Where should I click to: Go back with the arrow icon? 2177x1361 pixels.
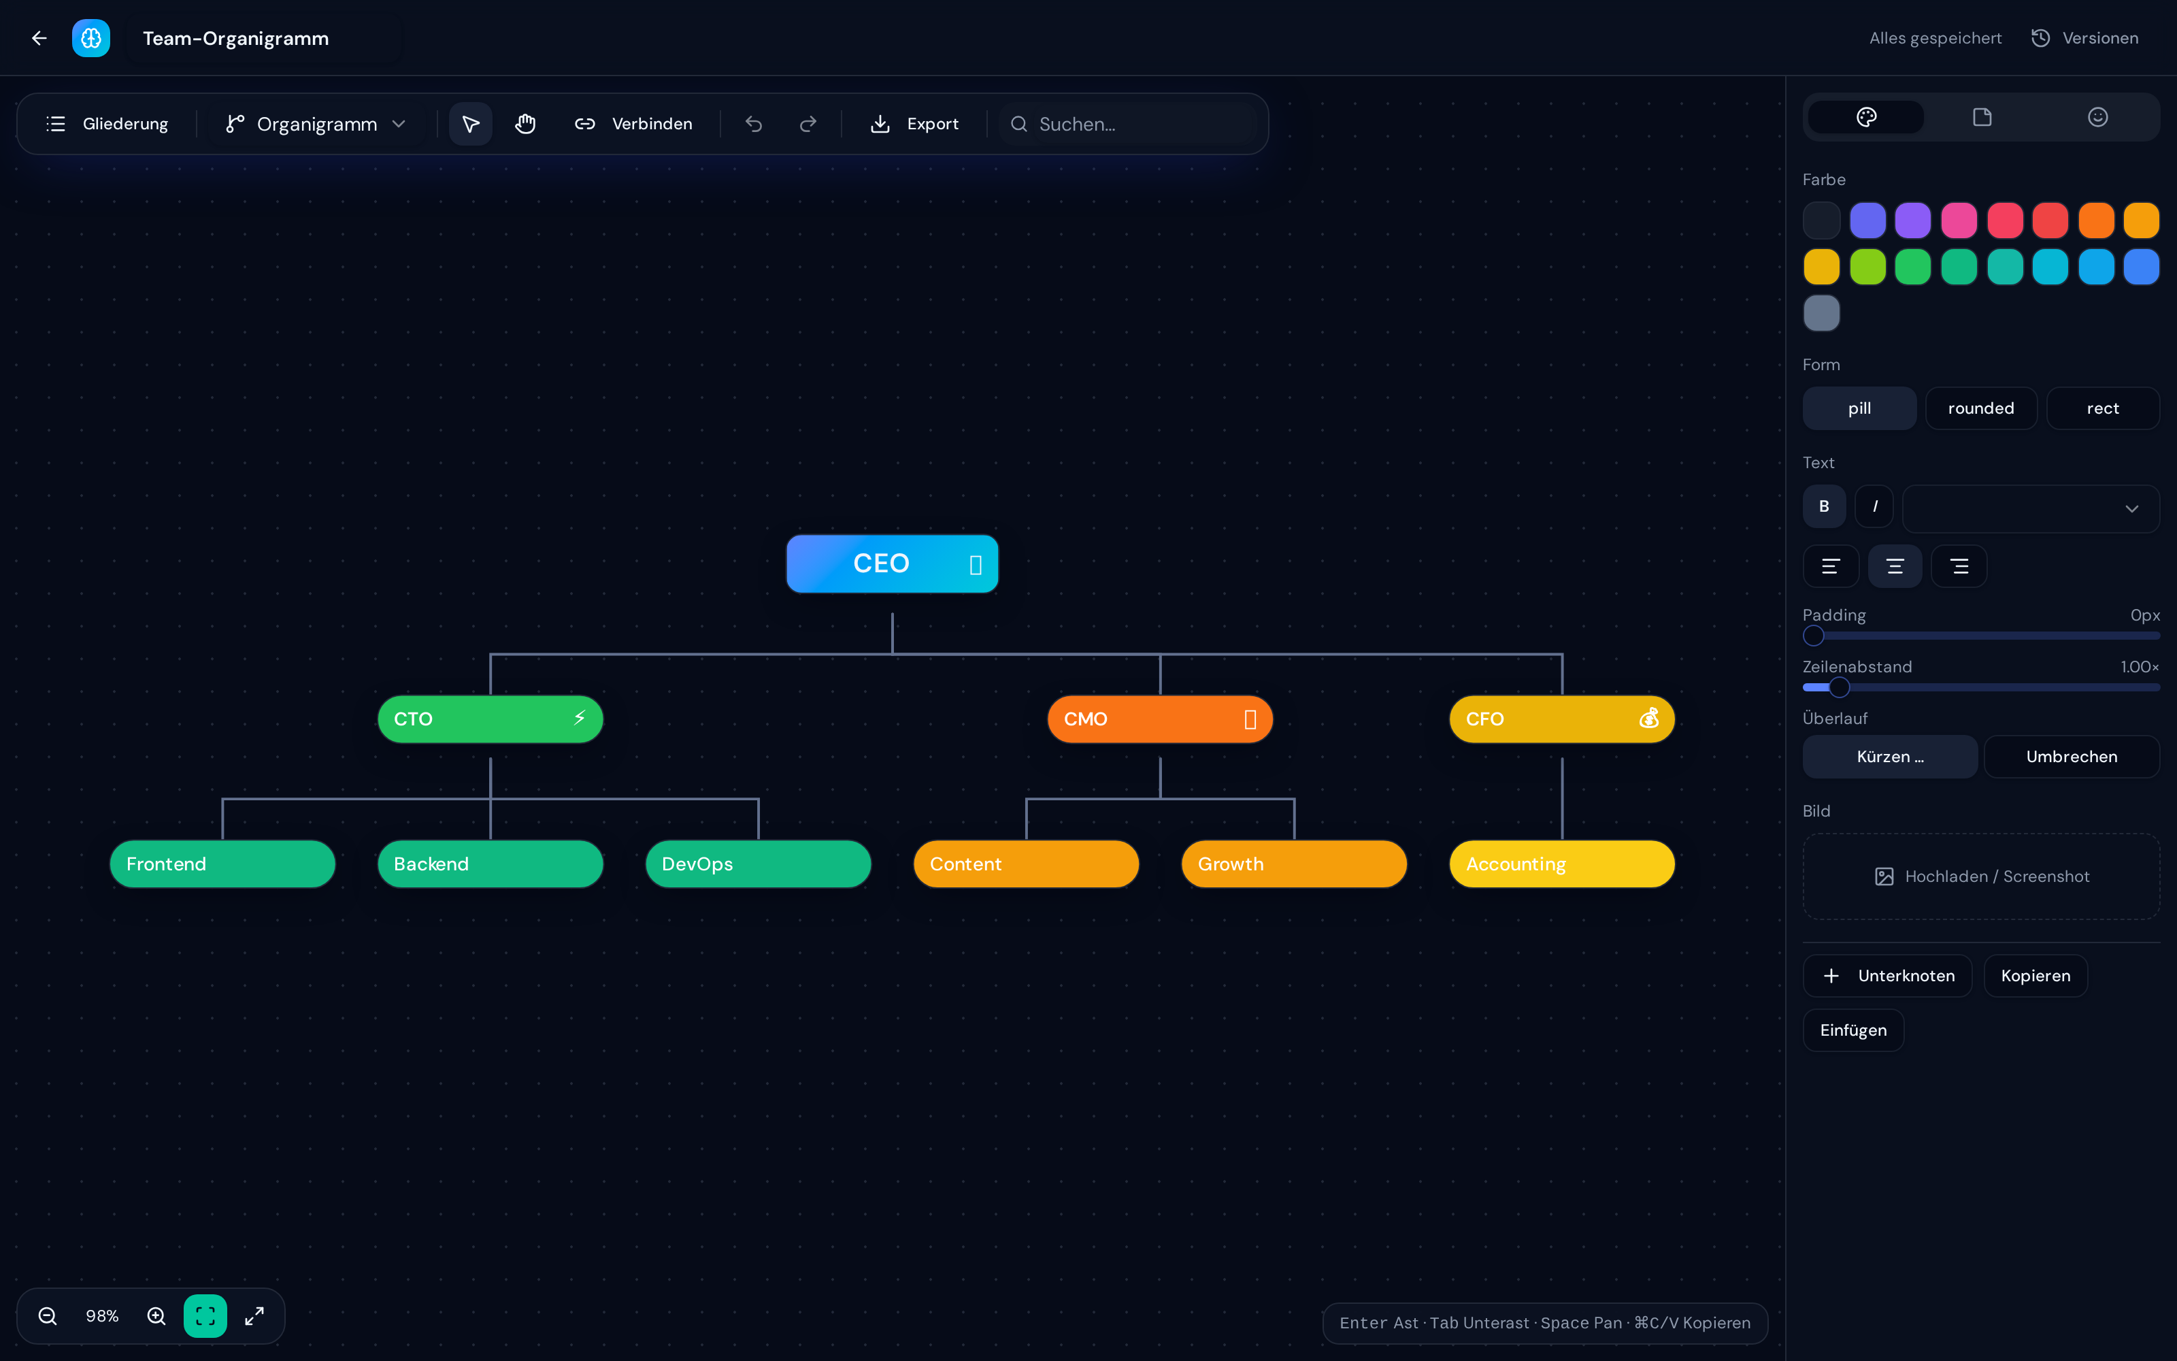click(x=39, y=38)
